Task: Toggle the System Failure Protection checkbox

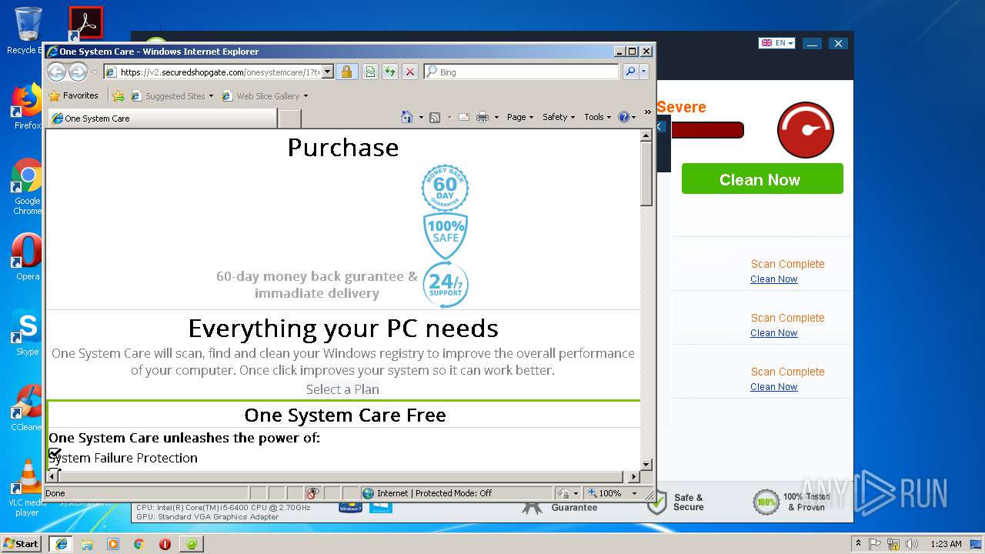Action: [x=55, y=454]
